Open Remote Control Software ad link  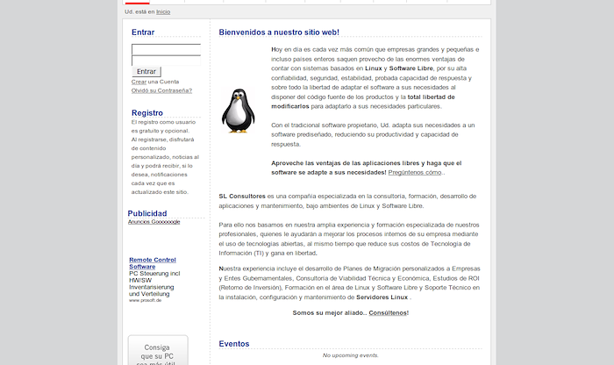tap(153, 263)
